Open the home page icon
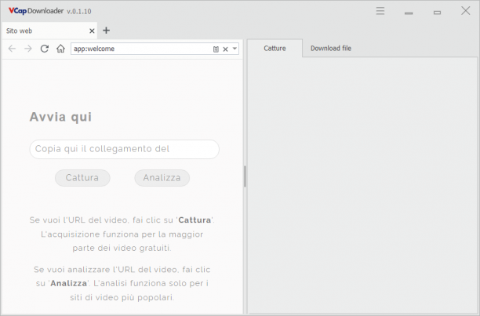Viewport: 480px width, 316px height. pyautogui.click(x=60, y=49)
